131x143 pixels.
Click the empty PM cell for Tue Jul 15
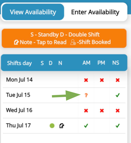[x=102, y=95]
